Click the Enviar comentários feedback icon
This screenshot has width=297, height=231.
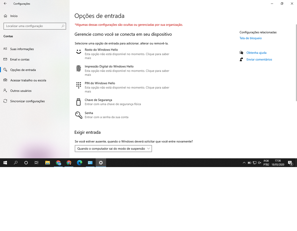(241, 59)
